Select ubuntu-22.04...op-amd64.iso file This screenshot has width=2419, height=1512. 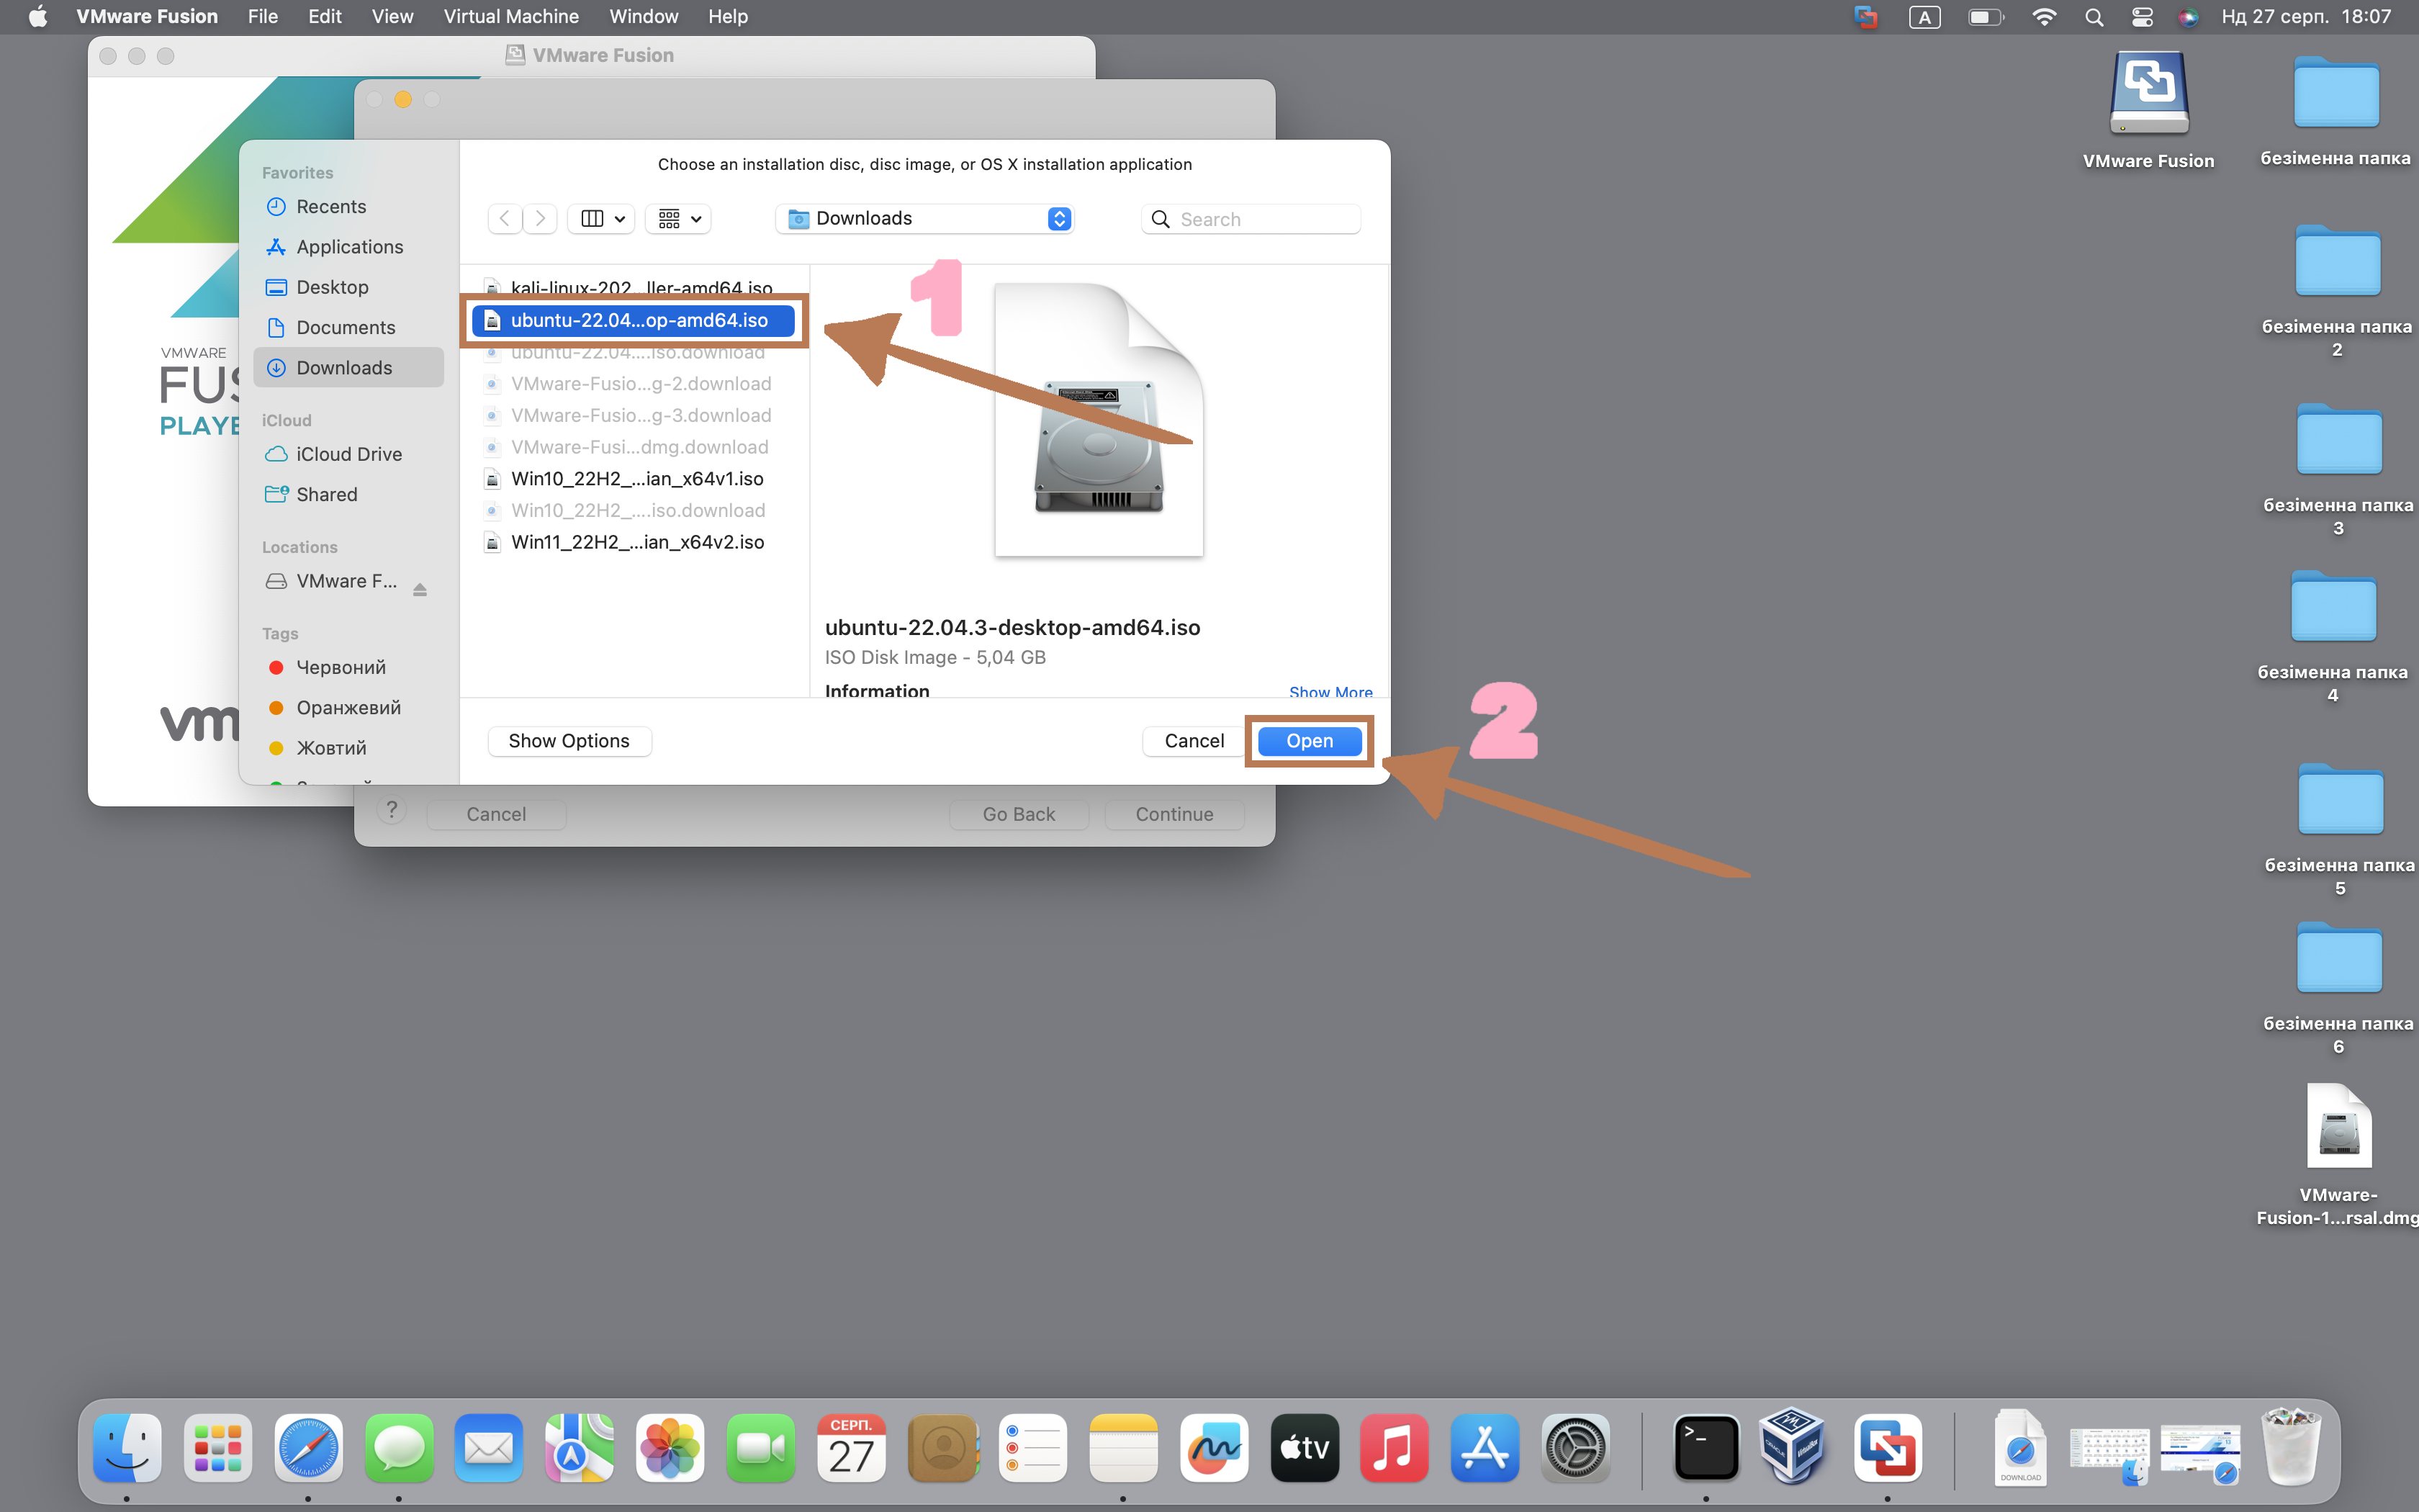[x=633, y=320]
